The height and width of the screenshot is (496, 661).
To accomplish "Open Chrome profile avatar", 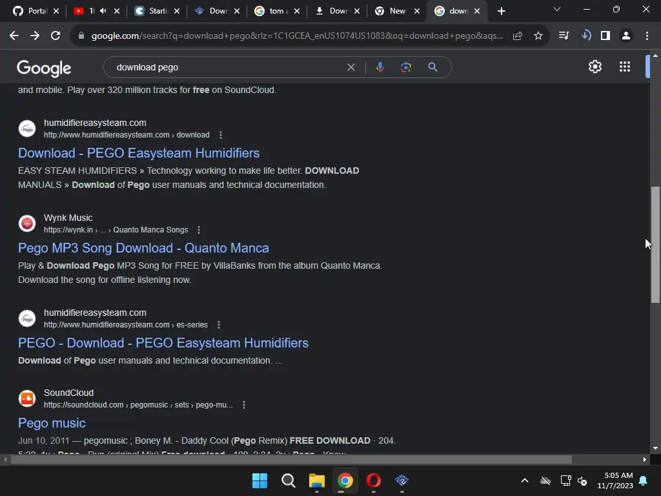I will coord(626,36).
